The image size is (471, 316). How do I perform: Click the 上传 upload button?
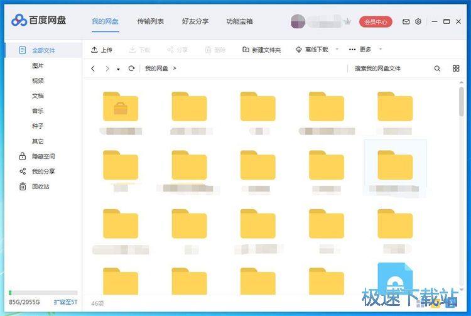102,50
